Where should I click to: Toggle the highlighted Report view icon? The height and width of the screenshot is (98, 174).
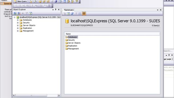pos(84,14)
